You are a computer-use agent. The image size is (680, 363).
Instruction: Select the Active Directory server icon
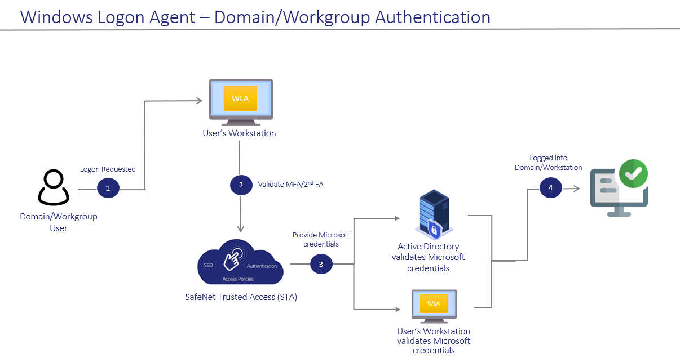click(434, 214)
